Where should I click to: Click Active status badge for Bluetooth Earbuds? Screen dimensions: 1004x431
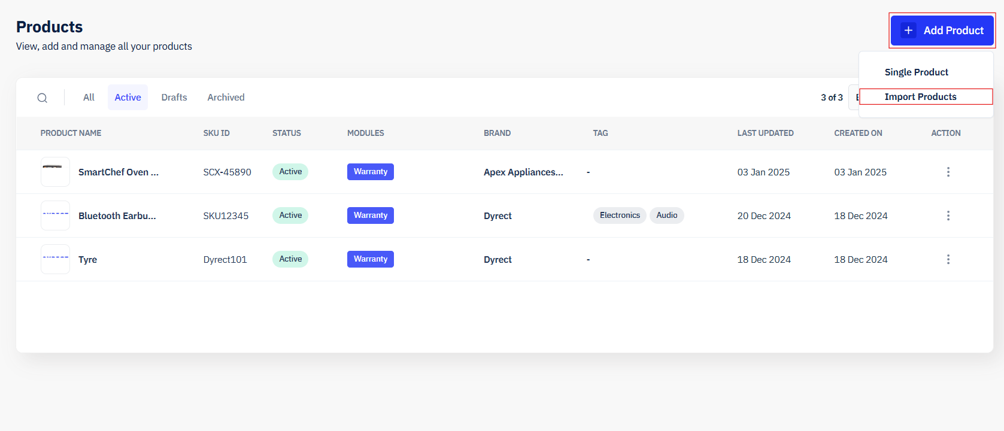(290, 215)
